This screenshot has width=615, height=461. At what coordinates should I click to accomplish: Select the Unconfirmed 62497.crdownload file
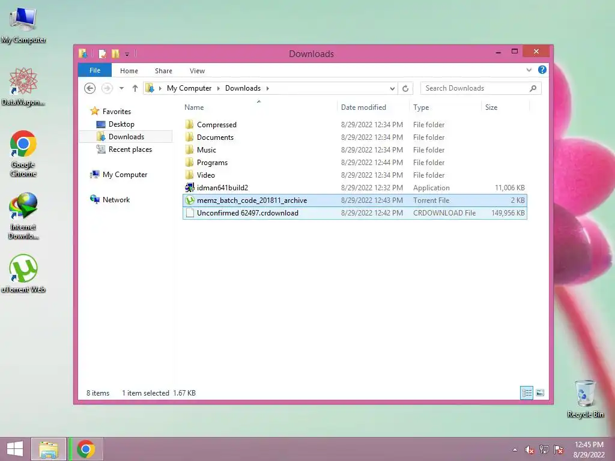(x=354, y=213)
